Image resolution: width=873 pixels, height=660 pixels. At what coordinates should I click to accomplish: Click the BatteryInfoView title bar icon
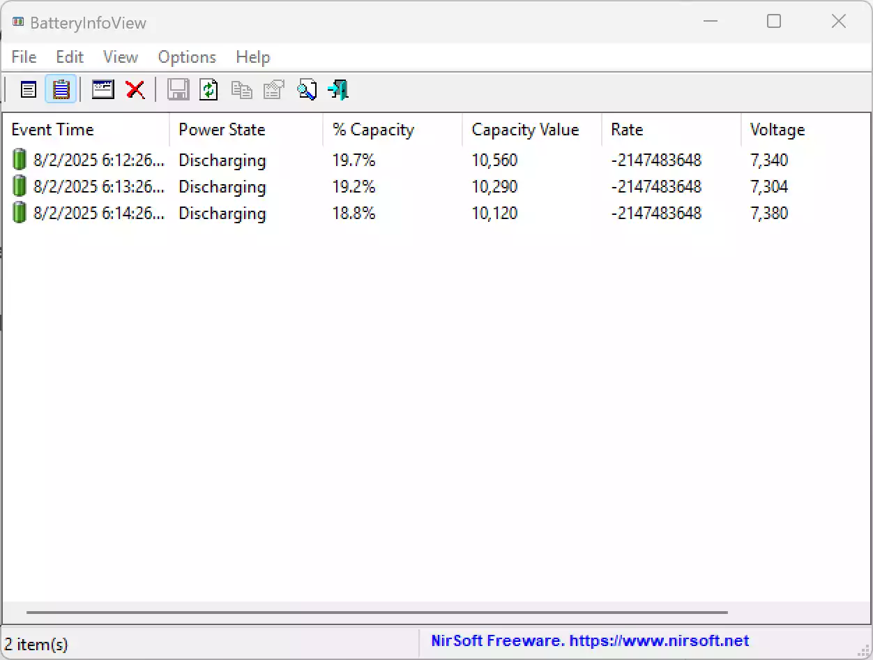[17, 21]
